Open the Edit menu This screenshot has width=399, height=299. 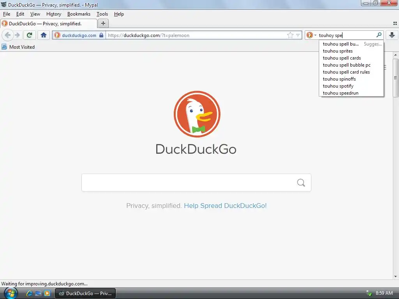pos(20,14)
